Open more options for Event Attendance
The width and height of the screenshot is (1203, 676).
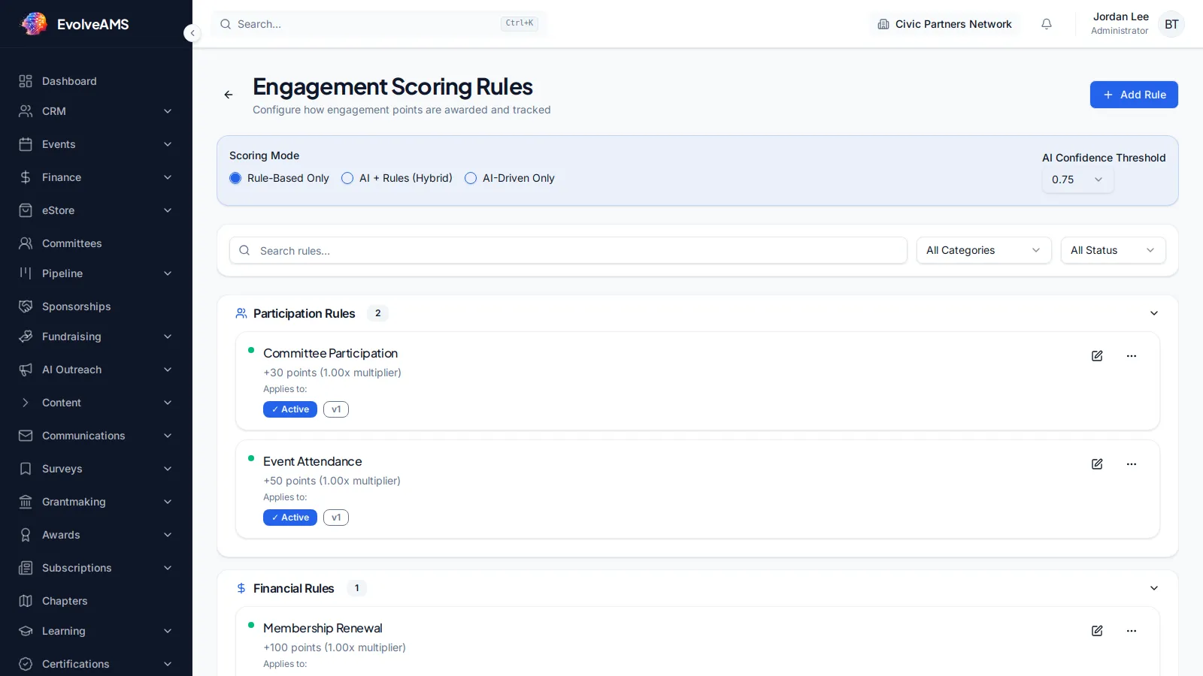coord(1132,464)
